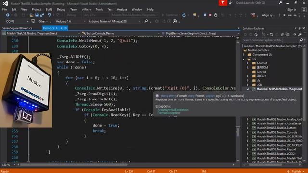The width and height of the screenshot is (308, 173).
Task: Click the Save All toolbar icon
Action: click(x=42, y=15)
